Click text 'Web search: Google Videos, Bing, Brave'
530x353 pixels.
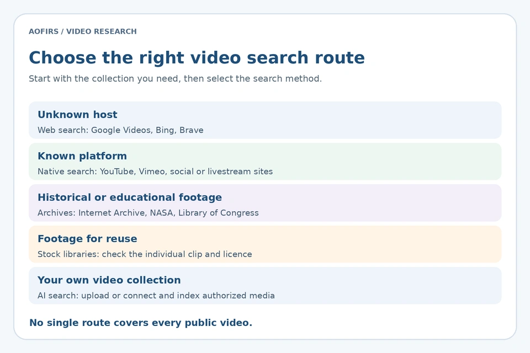[120, 130]
